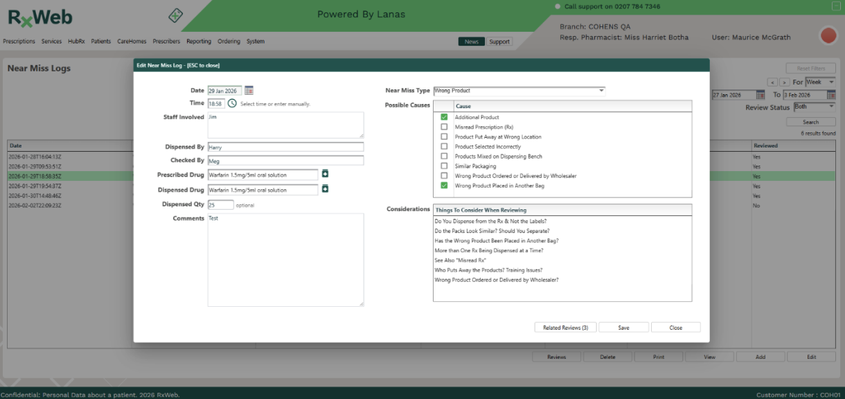This screenshot has width=845, height=399.
Task: Switch to the Support tab
Action: point(499,42)
